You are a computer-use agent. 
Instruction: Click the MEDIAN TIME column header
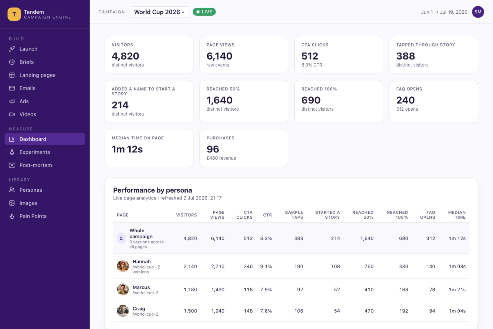[457, 215]
